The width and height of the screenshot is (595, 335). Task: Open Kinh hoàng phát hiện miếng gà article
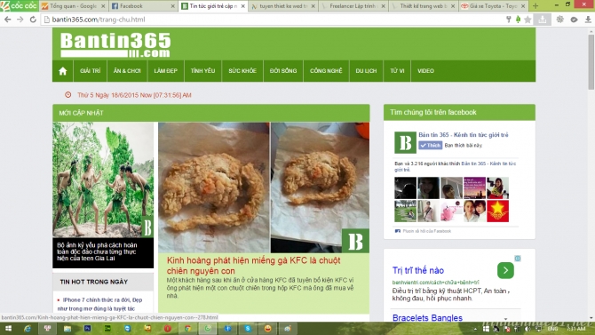pyautogui.click(x=253, y=266)
